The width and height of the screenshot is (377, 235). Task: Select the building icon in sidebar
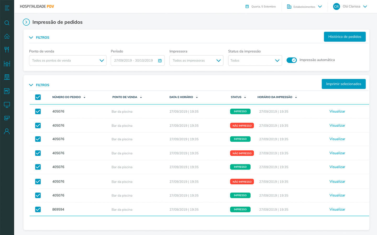(x=7, y=77)
